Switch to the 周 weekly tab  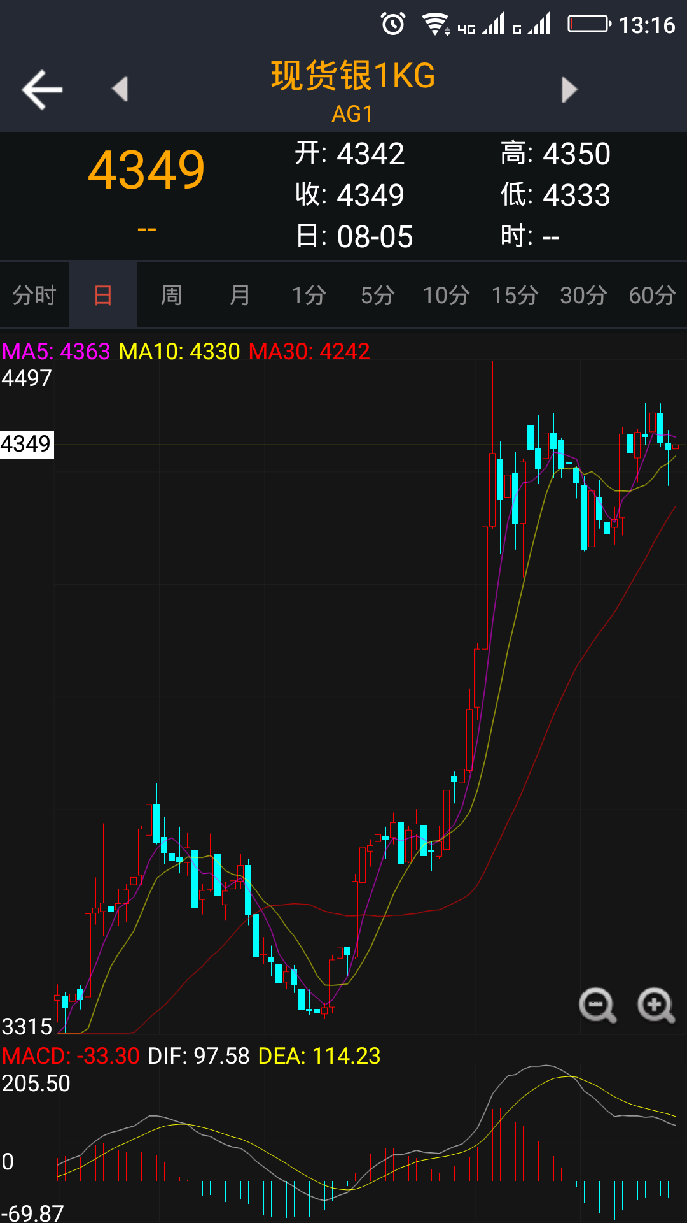click(x=171, y=295)
